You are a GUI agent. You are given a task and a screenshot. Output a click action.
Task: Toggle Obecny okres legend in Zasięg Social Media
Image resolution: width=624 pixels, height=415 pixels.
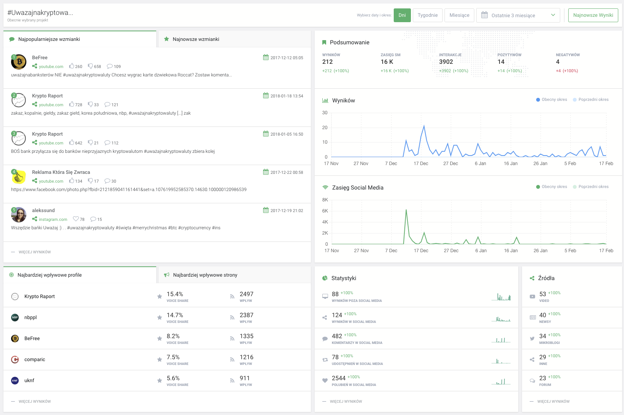pos(554,187)
